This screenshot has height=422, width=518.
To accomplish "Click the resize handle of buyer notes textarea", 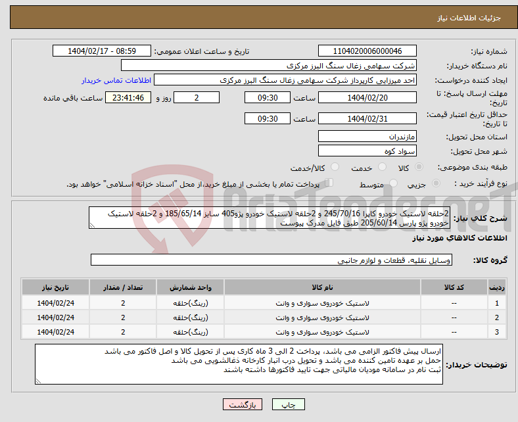I will click(x=38, y=381).
